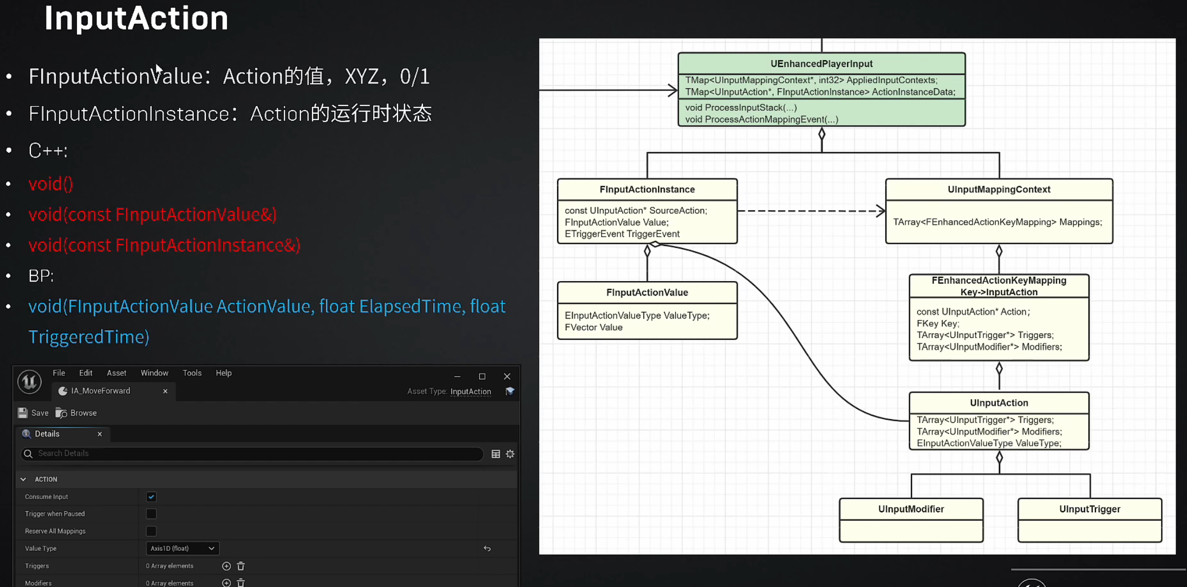Click the FInputActionValue diagram box title
Viewport: 1187px width, 587px height.
tap(647, 292)
